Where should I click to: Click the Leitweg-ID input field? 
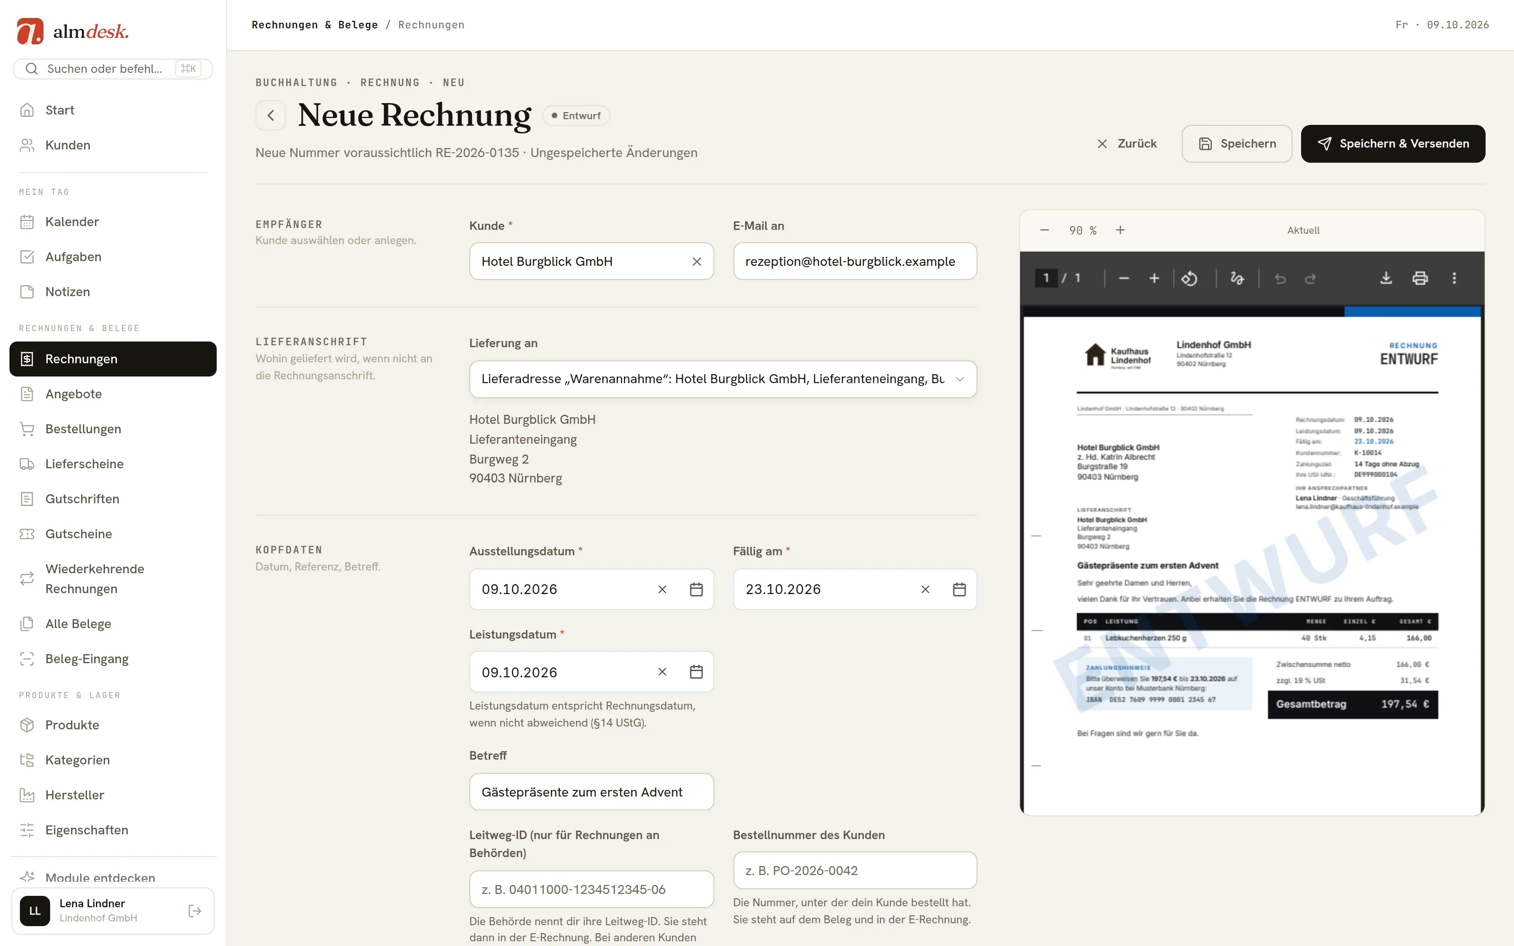591,890
